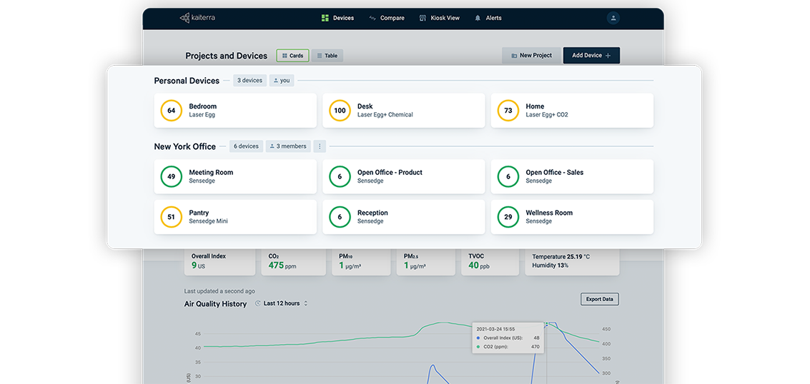Click the folder icon on New Project
The width and height of the screenshot is (810, 384).
coord(514,56)
